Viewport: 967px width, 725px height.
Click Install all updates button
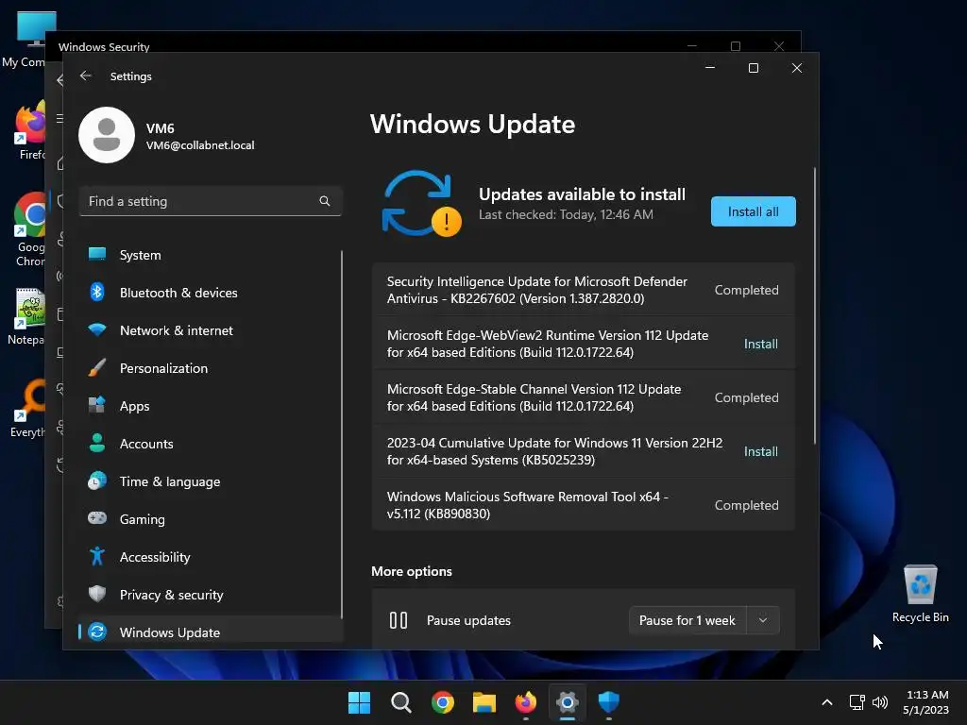pyautogui.click(x=753, y=211)
